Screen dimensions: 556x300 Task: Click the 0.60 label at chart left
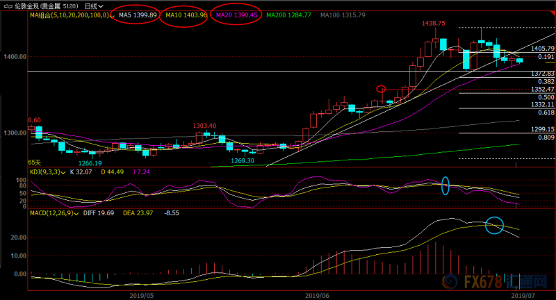[x=34, y=120]
